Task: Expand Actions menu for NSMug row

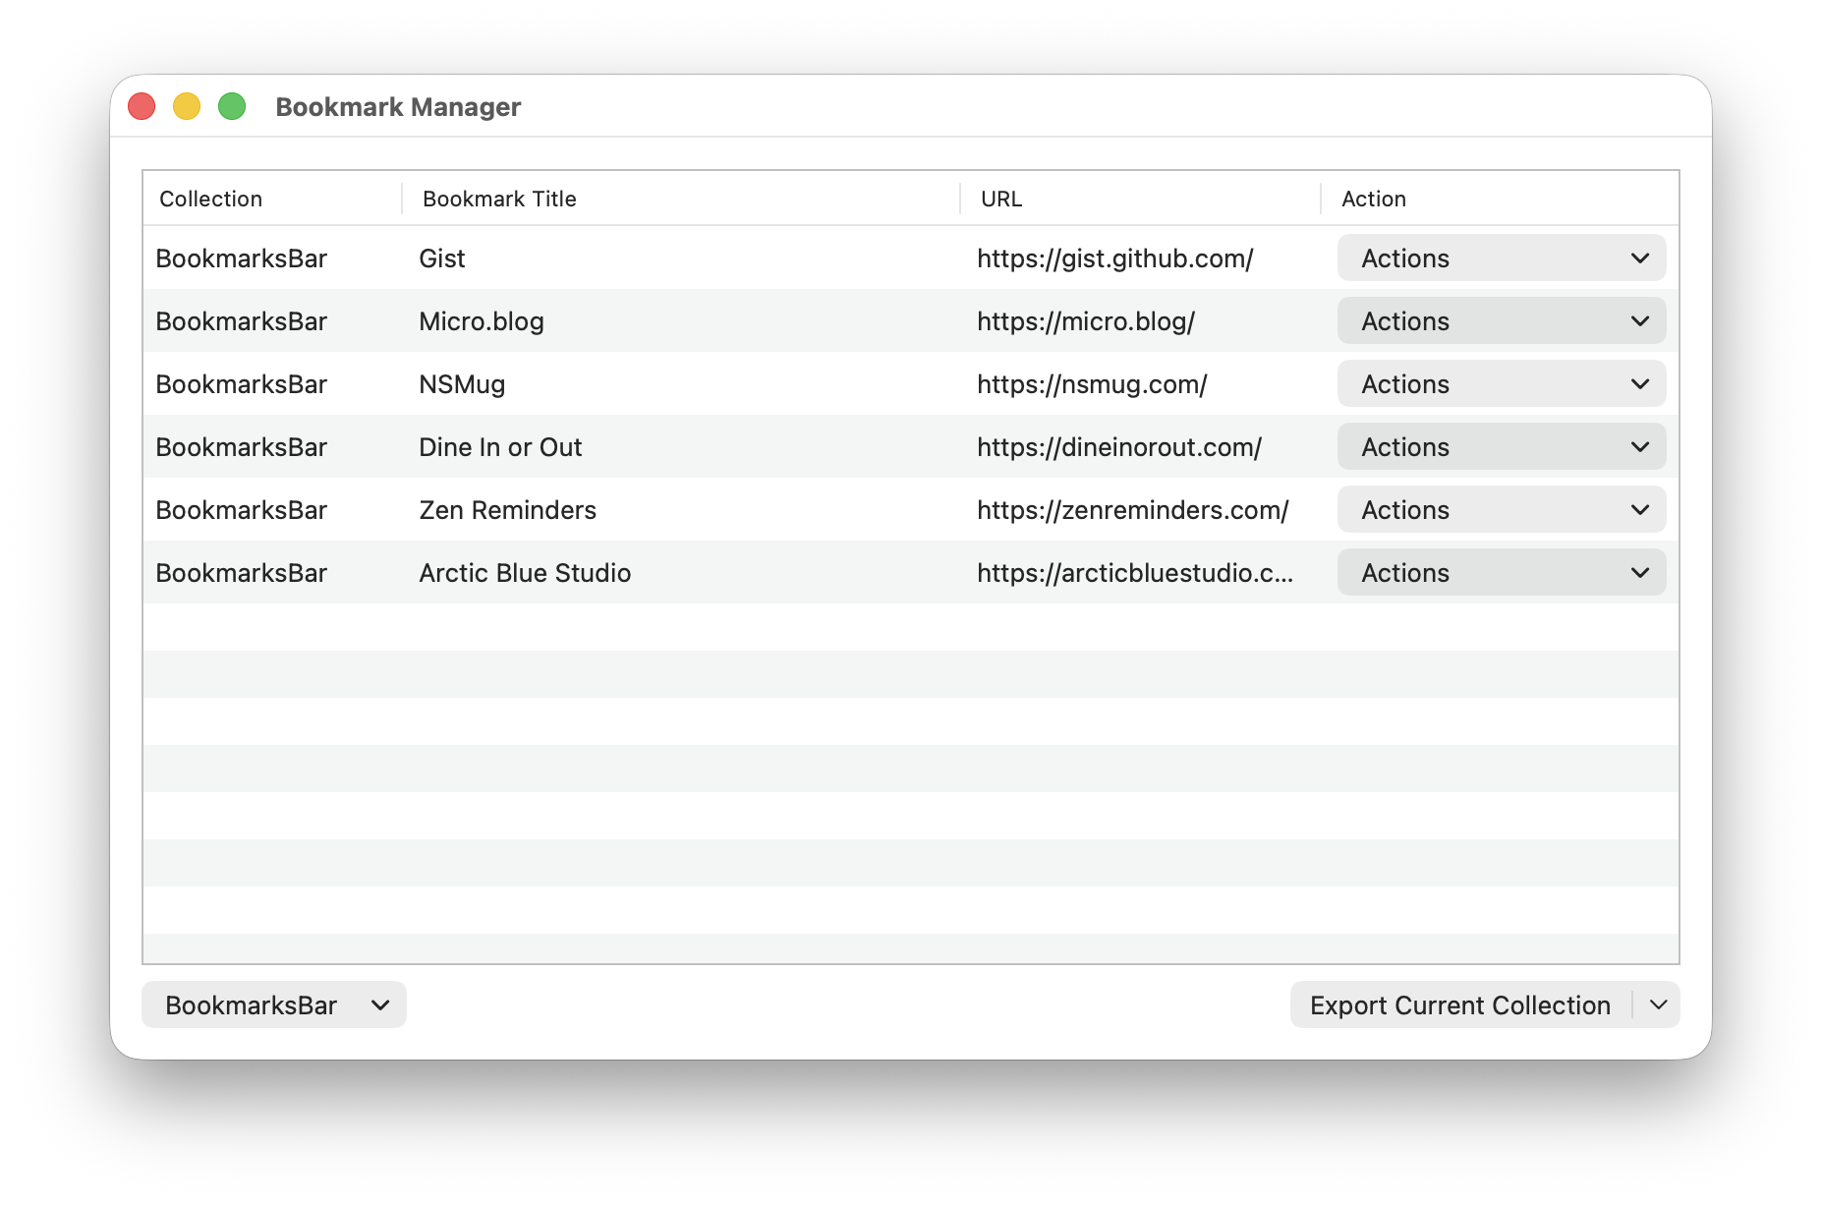Action: (1501, 384)
